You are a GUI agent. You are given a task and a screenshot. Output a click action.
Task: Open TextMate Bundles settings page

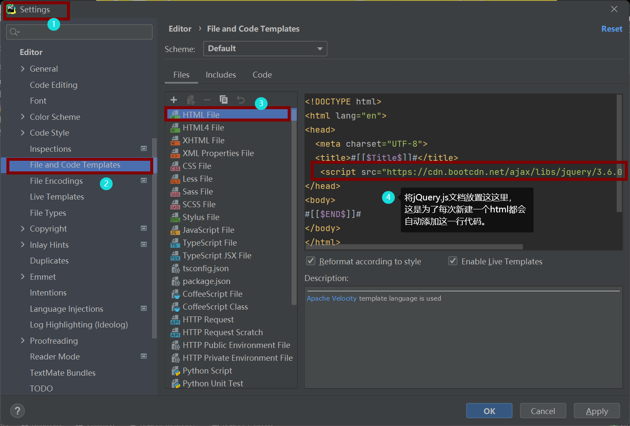63,373
